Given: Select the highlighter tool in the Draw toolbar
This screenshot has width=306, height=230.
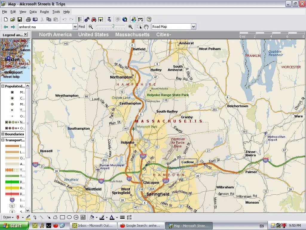Looking at the screenshot, I should (28, 217).
